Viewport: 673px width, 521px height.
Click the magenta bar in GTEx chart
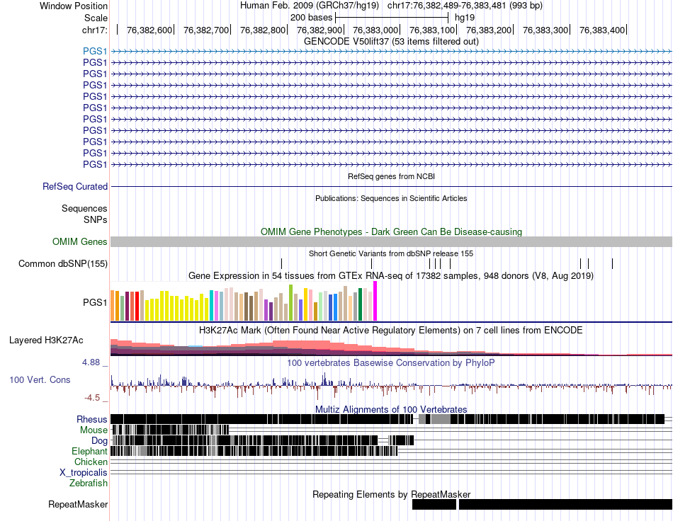pos(375,301)
